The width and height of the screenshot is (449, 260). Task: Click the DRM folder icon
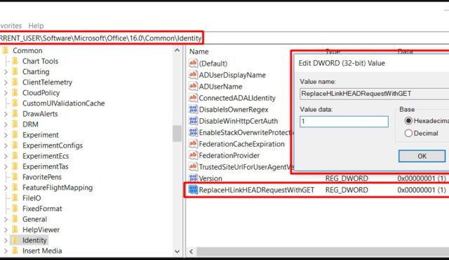(x=15, y=124)
